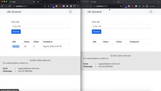Open new tab in incognito window

point(118,2)
